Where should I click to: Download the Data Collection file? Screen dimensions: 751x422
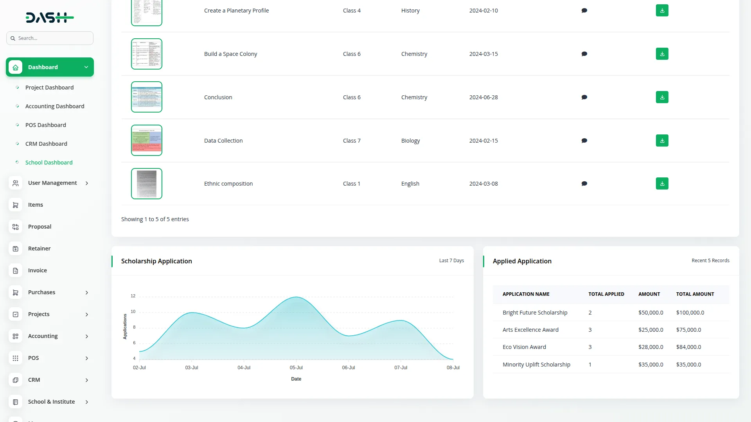point(662,141)
